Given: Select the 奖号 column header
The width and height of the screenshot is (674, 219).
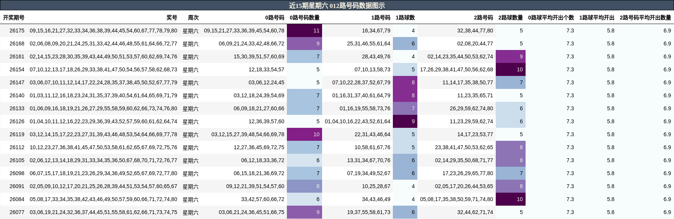Looking at the screenshot, I should [172, 18].
